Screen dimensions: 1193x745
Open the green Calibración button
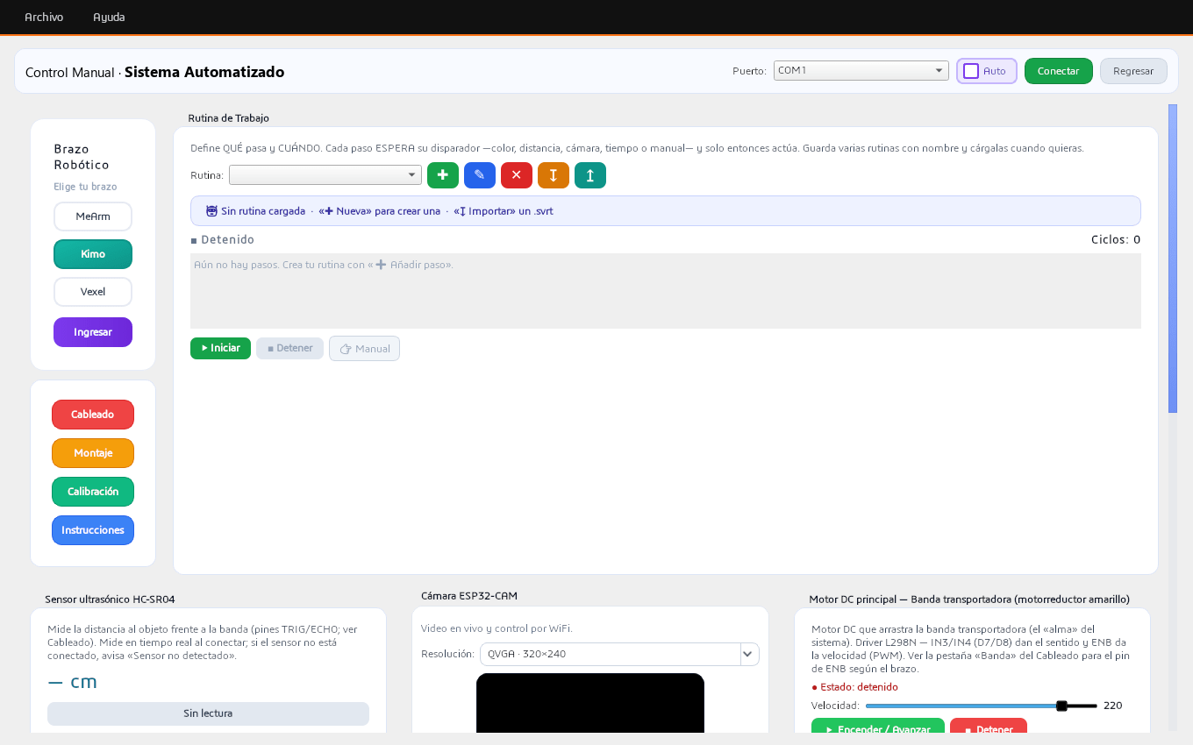coord(93,492)
